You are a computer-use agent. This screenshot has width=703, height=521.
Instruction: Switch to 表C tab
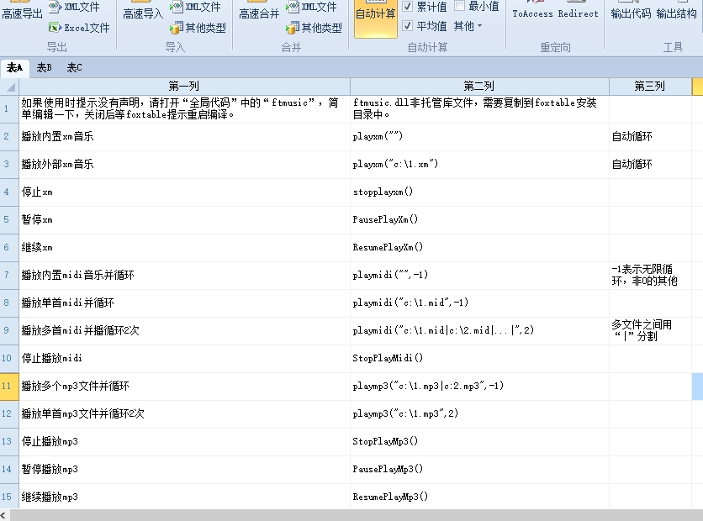pyautogui.click(x=75, y=67)
